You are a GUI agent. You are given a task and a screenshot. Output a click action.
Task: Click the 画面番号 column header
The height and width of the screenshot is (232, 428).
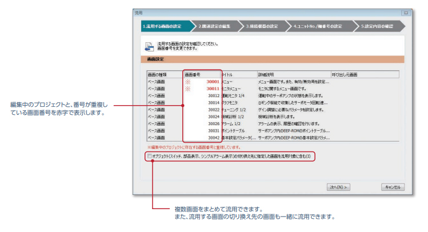[202, 74]
